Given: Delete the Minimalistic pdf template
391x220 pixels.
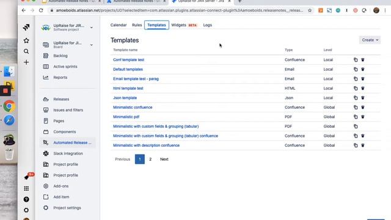Looking at the screenshot, I should click(x=363, y=117).
